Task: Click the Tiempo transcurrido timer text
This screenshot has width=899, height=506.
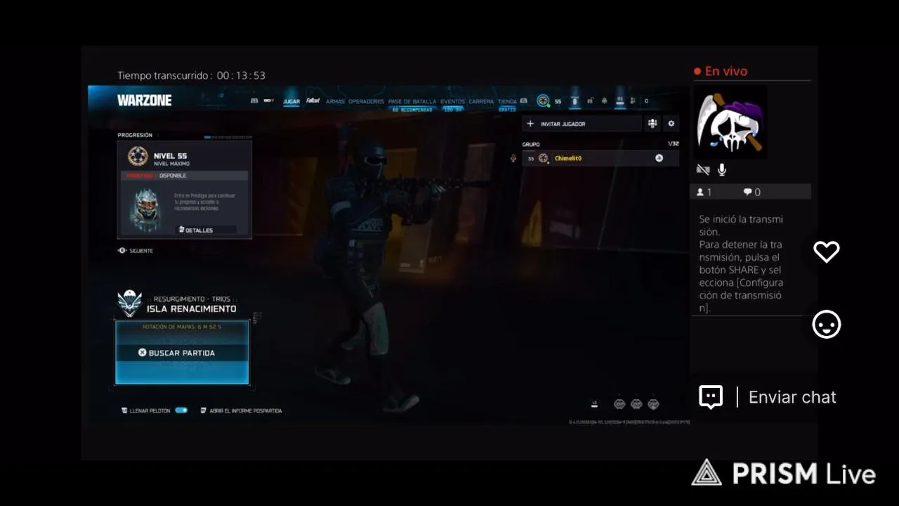Action: coord(191,75)
